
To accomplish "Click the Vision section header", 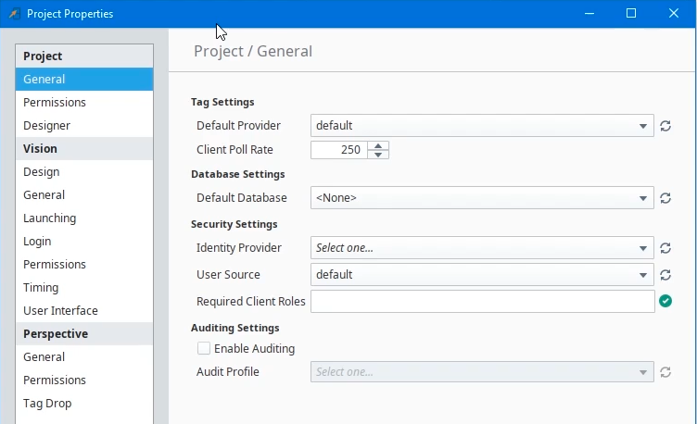I will [x=84, y=148].
